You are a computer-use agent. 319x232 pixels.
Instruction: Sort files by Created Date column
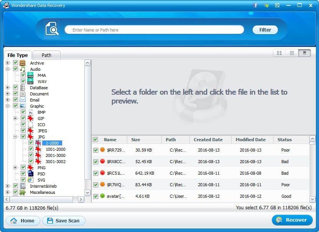(x=210, y=140)
